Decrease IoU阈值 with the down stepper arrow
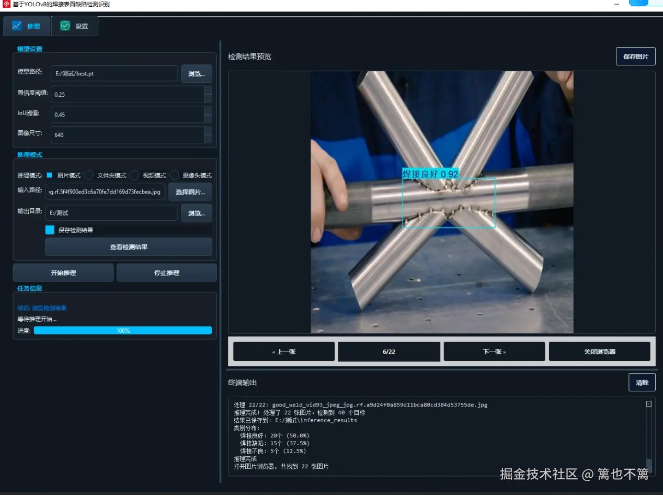This screenshot has width=663, height=495. (x=208, y=119)
